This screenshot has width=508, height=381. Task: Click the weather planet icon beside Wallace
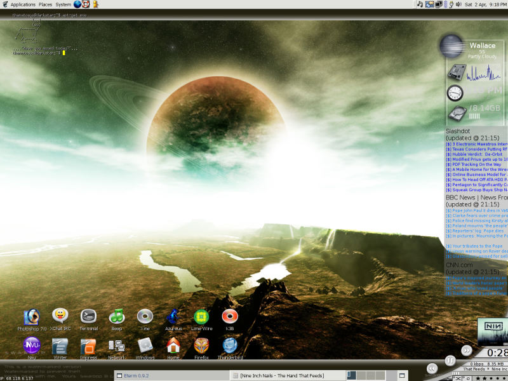pos(451,46)
